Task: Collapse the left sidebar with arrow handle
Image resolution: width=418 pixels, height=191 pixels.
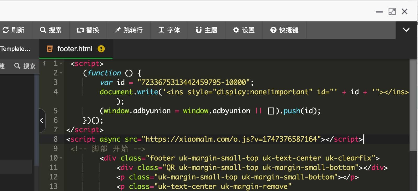Action: 42,120
